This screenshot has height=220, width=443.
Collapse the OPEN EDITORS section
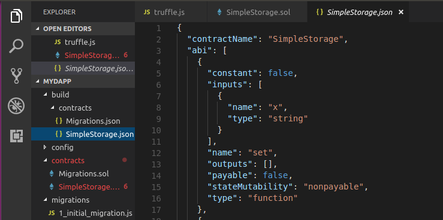(83, 29)
